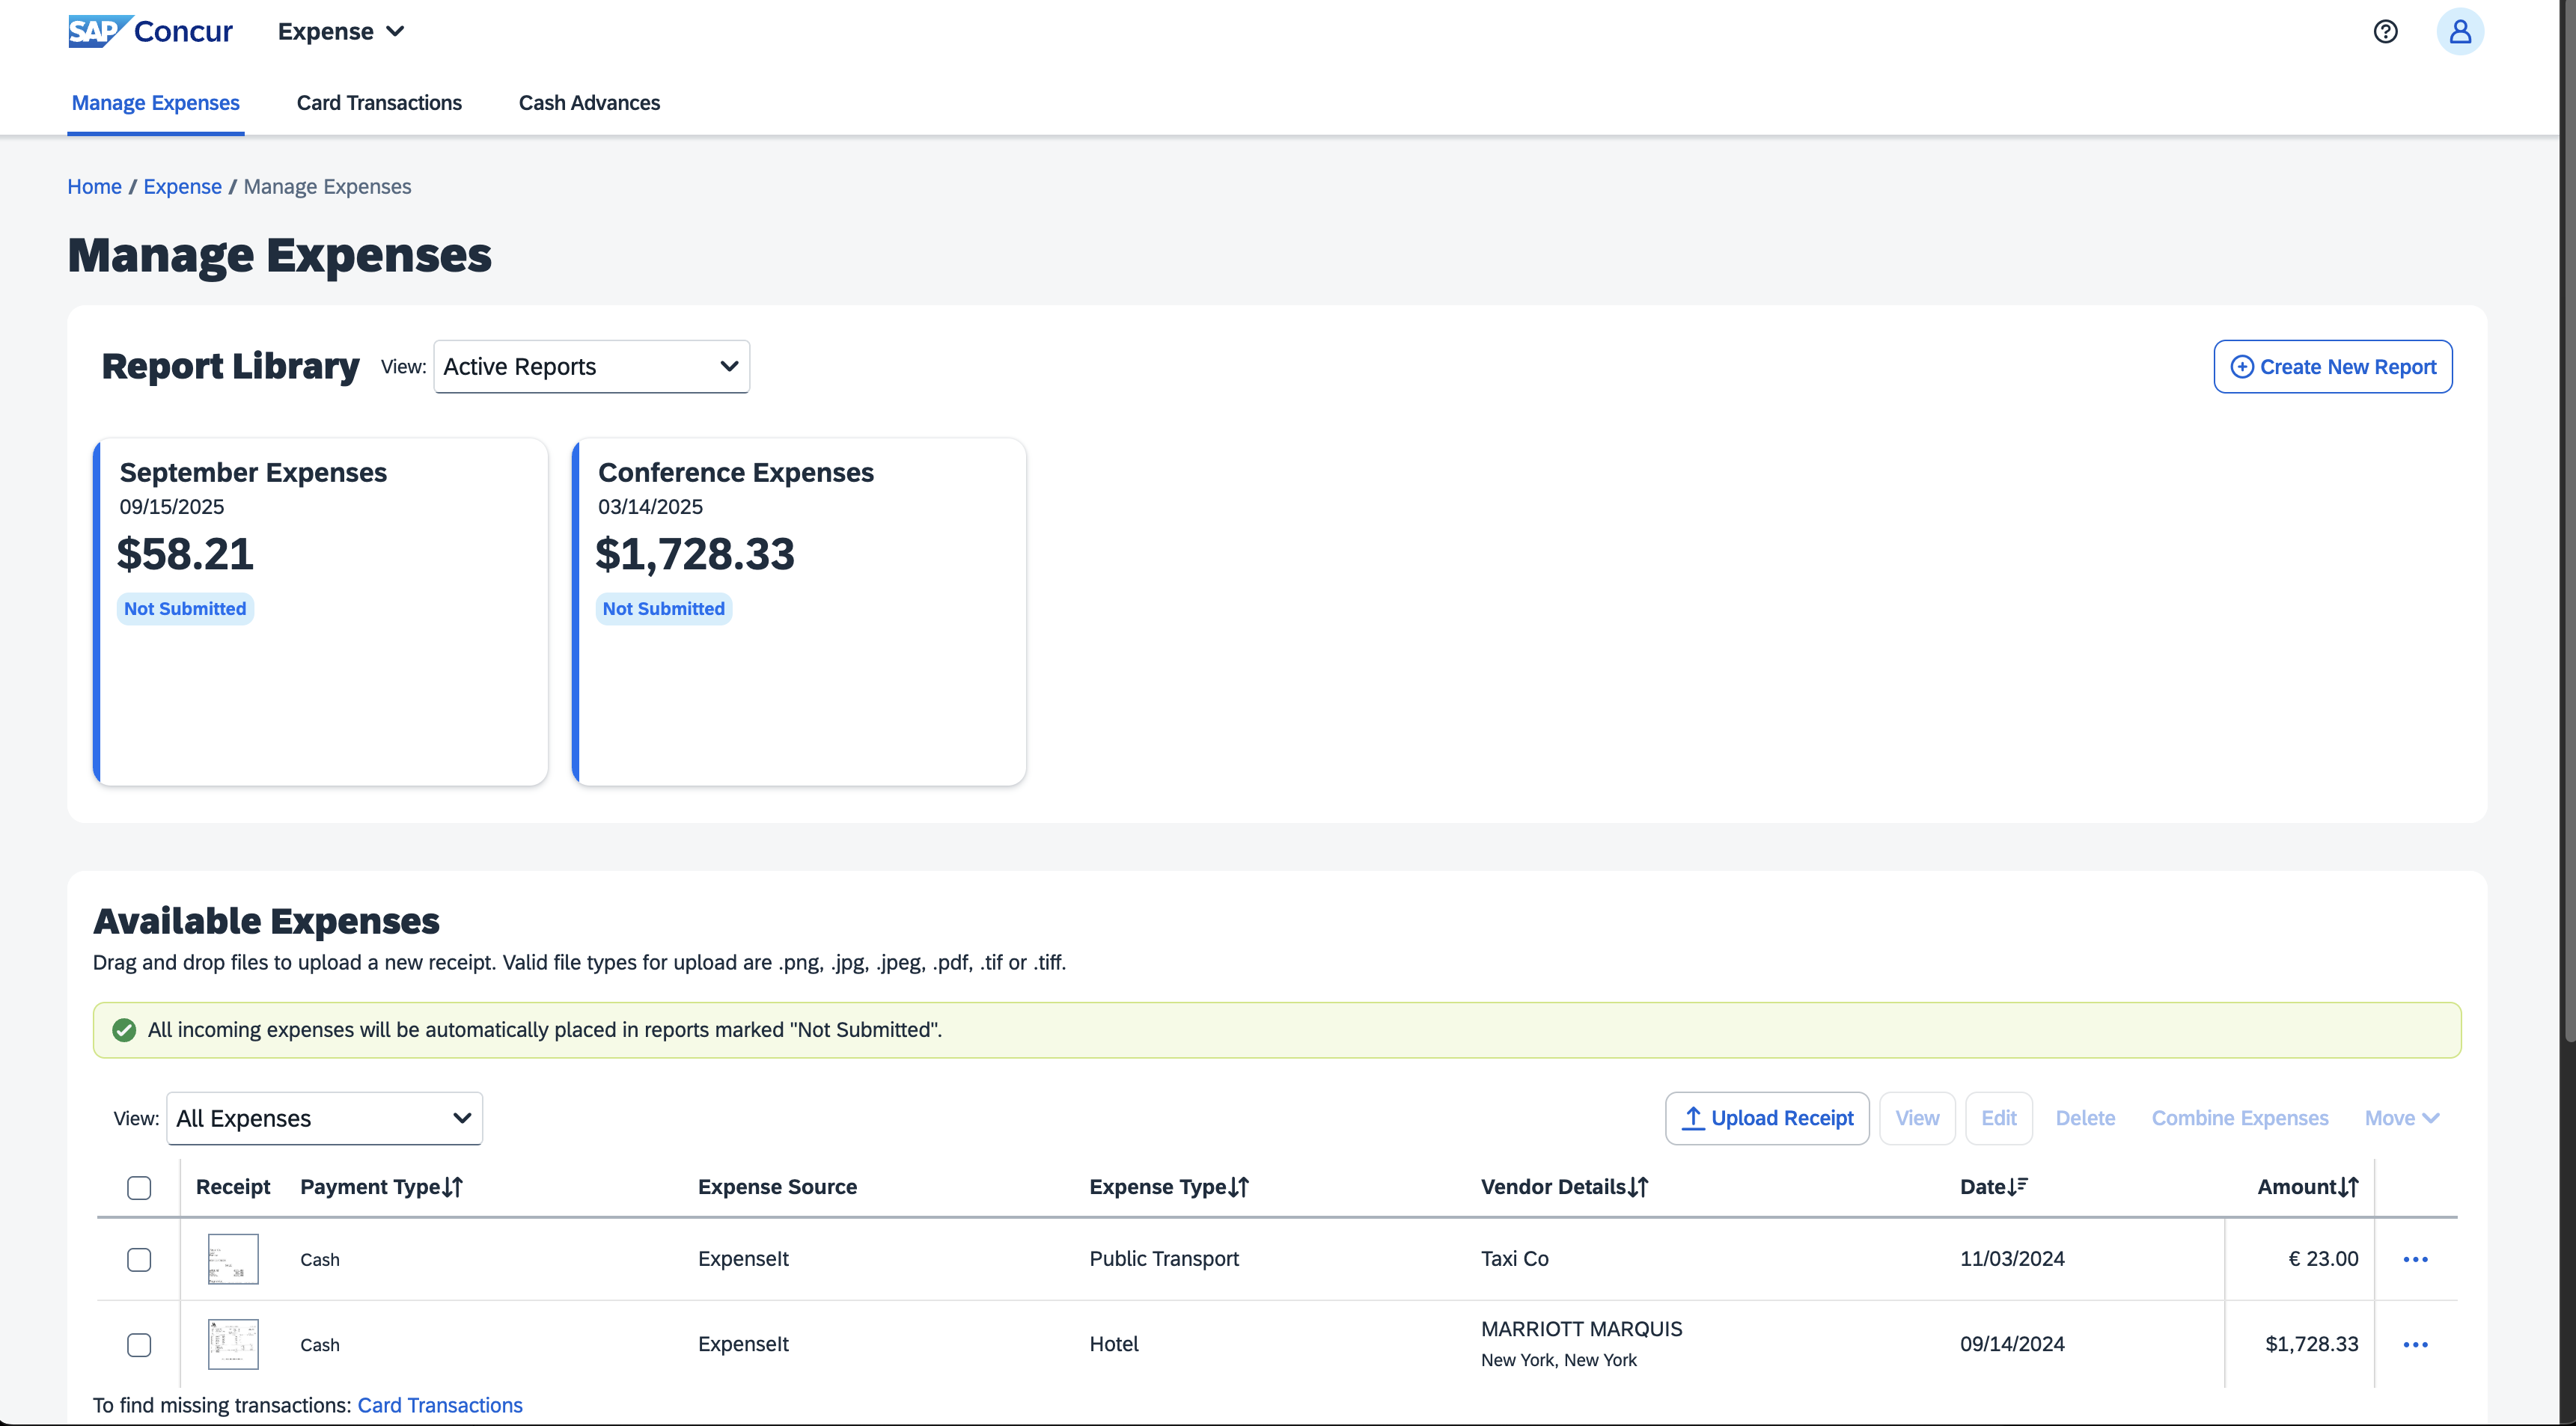
Task: Switch to the Cash Advances tab
Action: point(589,103)
